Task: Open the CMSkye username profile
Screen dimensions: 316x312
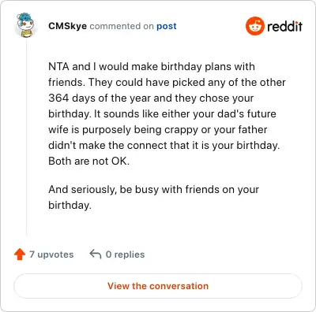Action: coord(67,26)
